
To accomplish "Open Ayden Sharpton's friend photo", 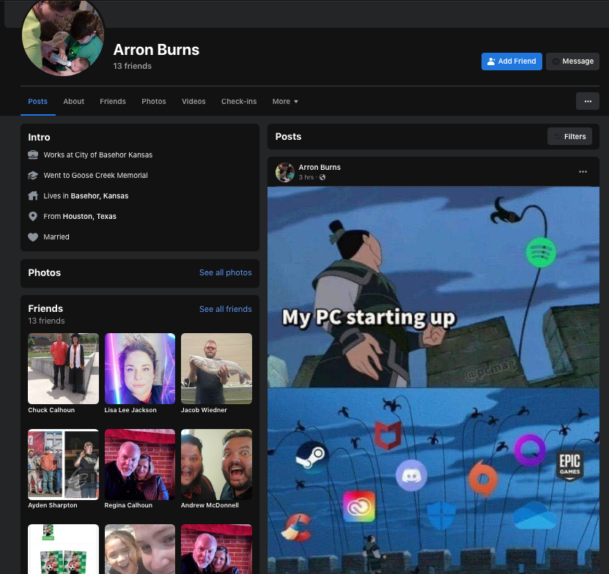I will click(63, 464).
